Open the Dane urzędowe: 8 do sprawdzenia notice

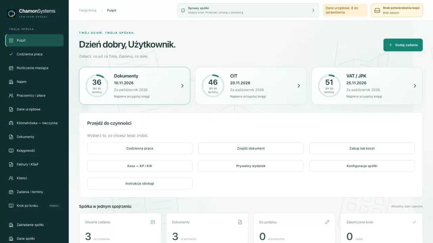[x=345, y=10]
